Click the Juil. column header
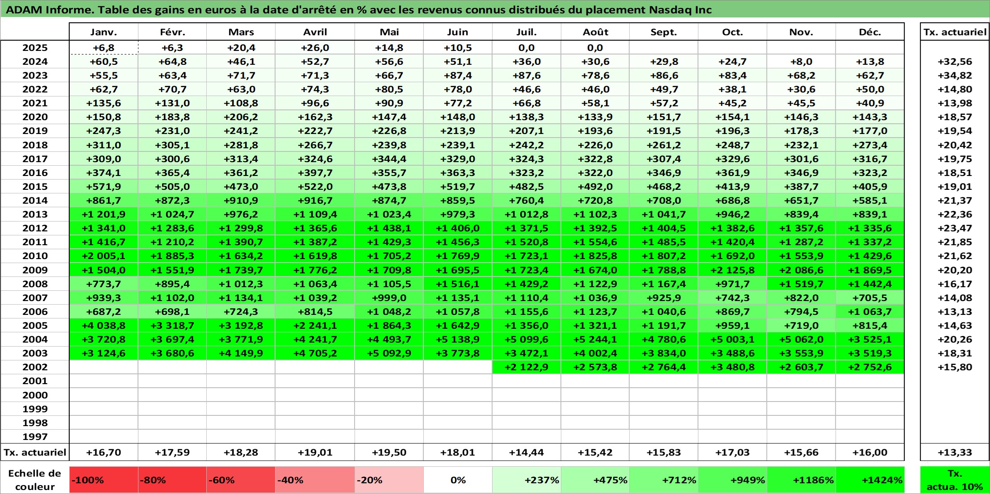The width and height of the screenshot is (990, 494). (x=526, y=32)
